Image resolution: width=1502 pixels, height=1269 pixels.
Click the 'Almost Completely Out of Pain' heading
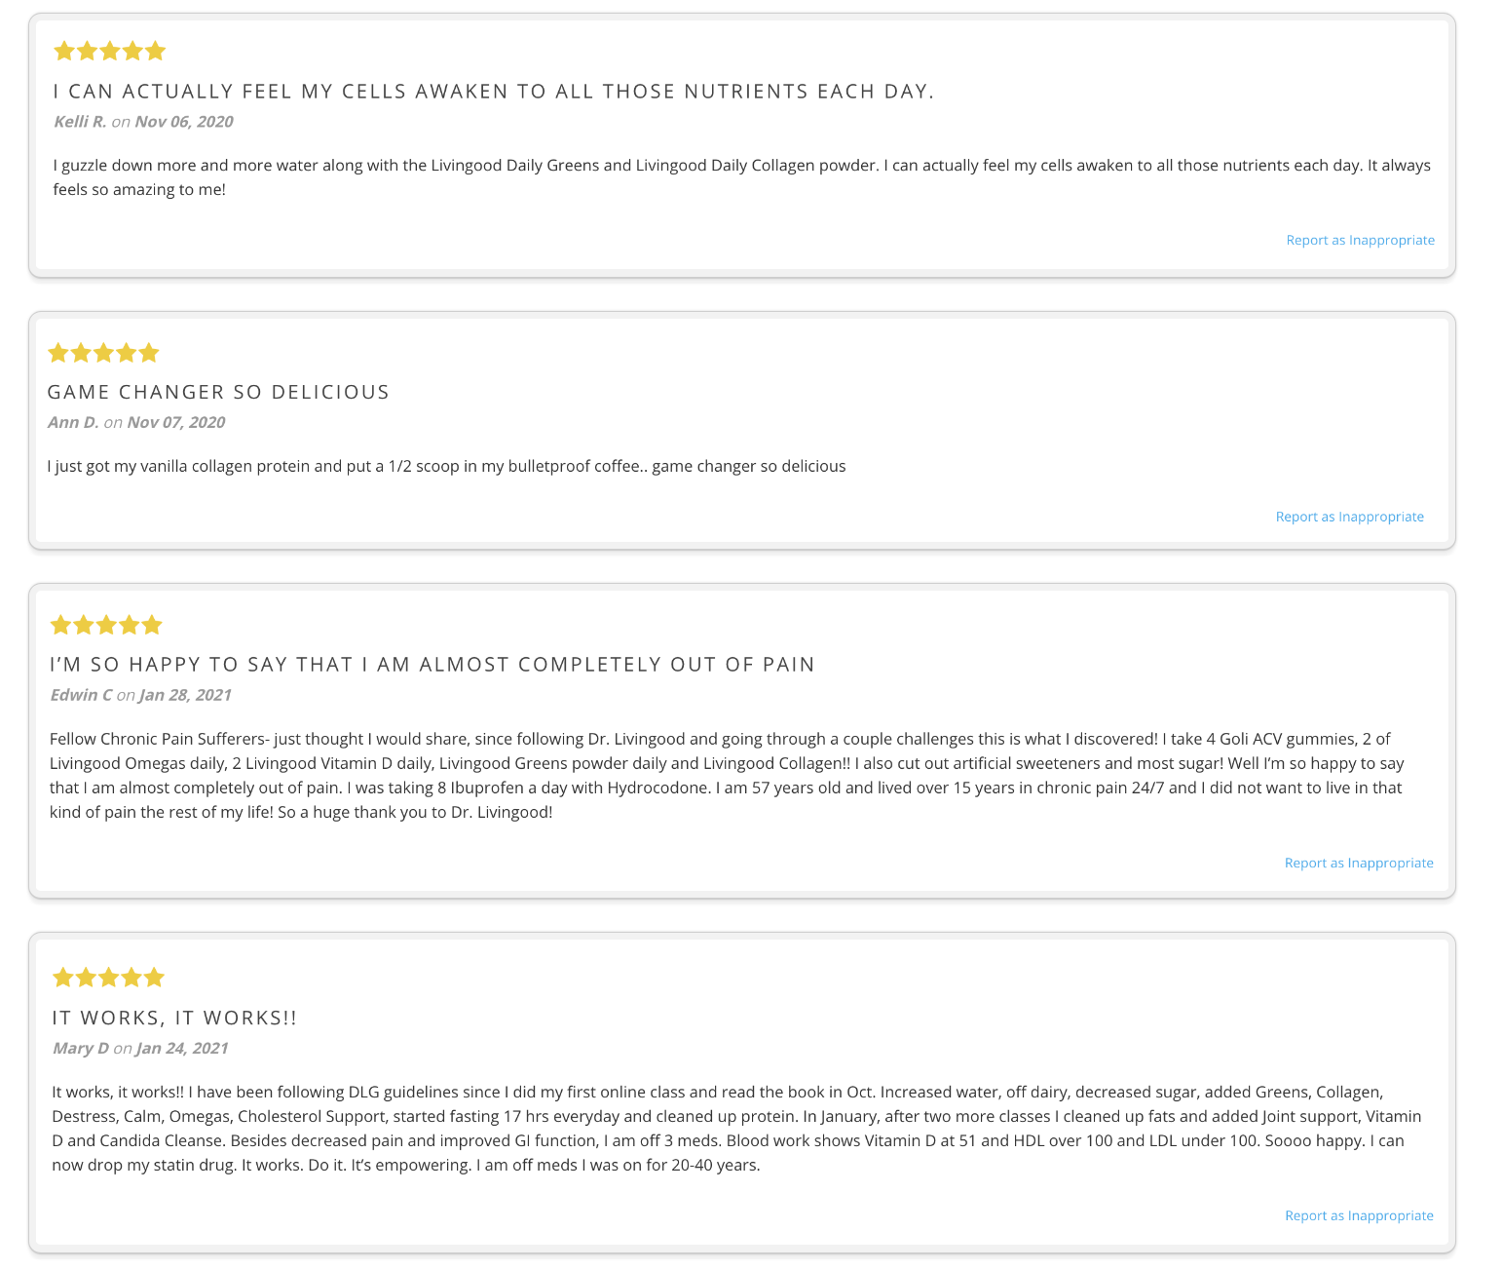pyautogui.click(x=432, y=665)
